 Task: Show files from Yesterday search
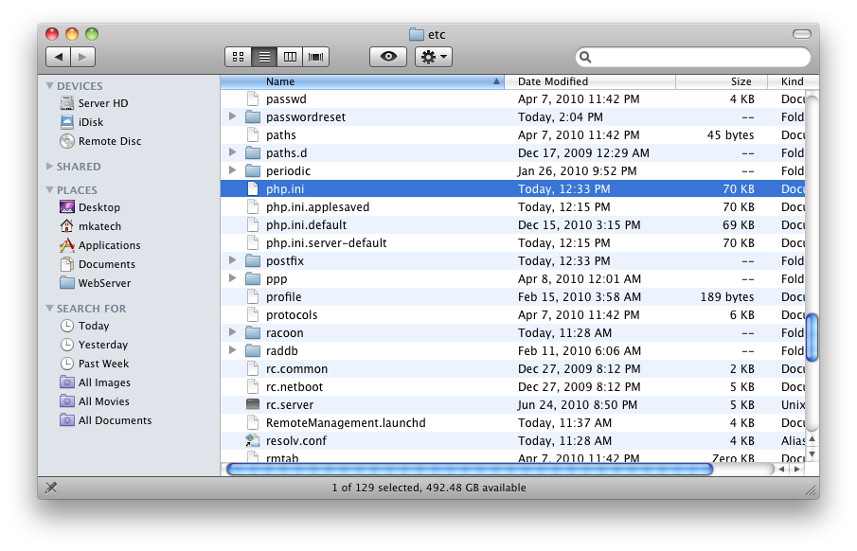pos(94,345)
